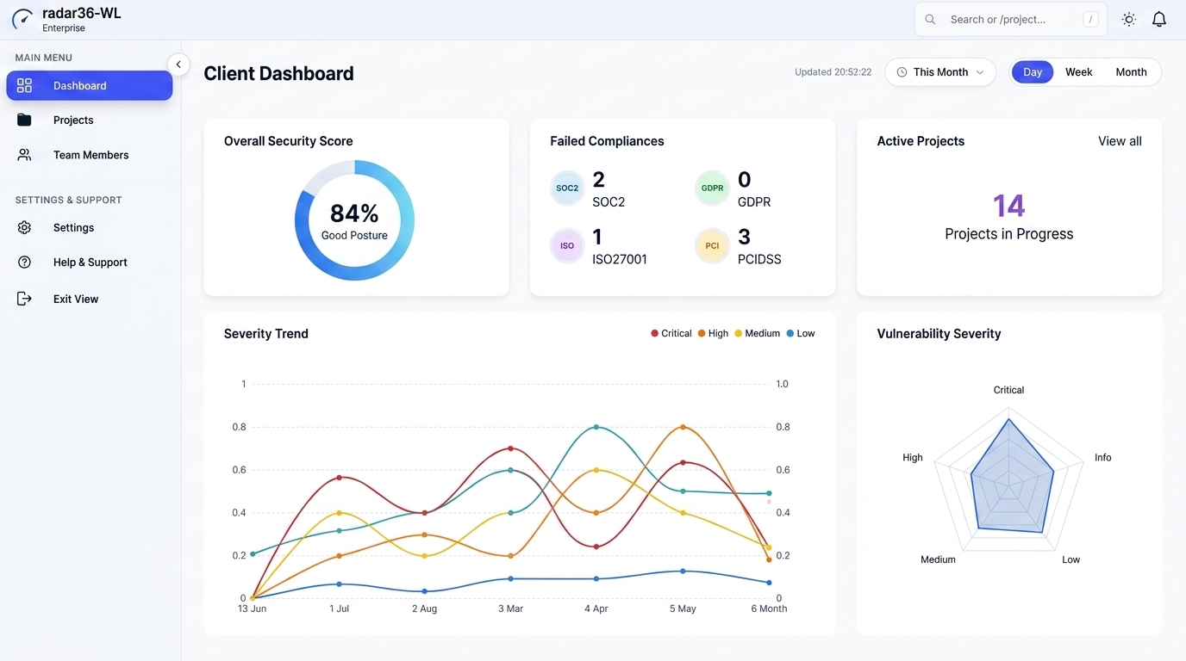Click the PCIDSS failed count label
This screenshot has height=661, width=1186.
(x=759, y=259)
